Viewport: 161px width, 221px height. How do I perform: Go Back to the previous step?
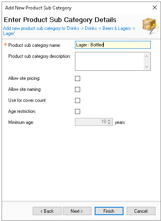pyautogui.click(x=47, y=211)
